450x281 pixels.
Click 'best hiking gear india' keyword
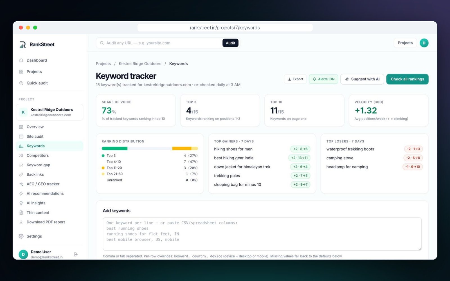click(234, 158)
